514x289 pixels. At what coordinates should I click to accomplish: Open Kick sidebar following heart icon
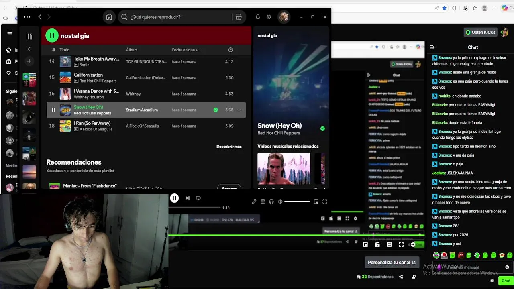pyautogui.click(x=8, y=73)
